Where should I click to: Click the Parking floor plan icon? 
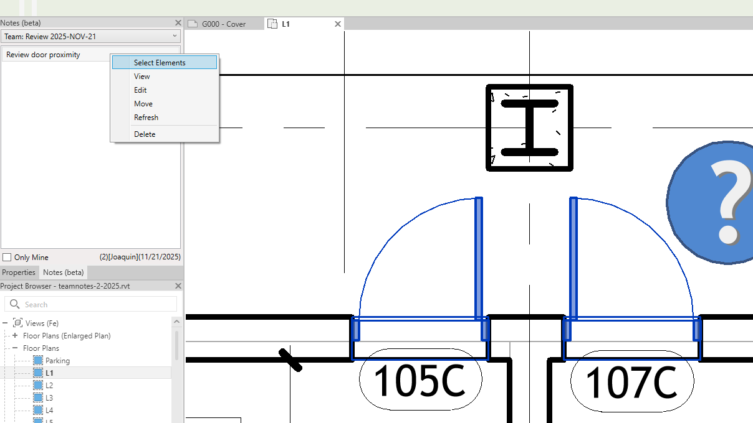tap(38, 361)
